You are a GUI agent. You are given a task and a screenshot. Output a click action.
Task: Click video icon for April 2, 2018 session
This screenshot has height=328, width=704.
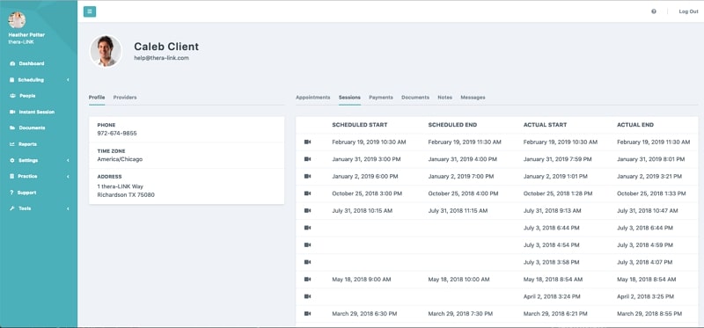tap(307, 296)
